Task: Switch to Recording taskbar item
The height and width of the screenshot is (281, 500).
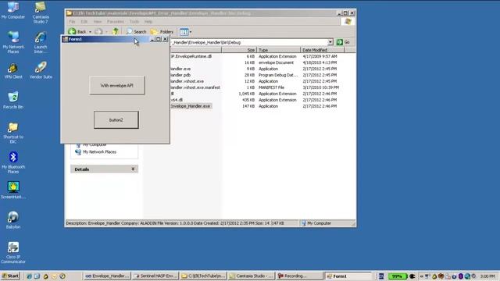Action: [x=300, y=276]
